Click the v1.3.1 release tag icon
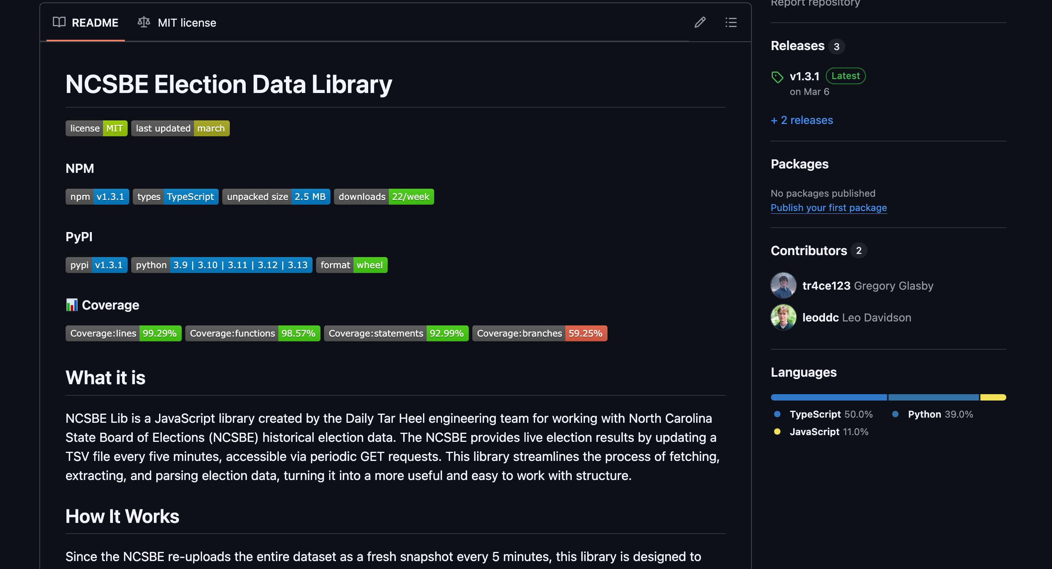Screen dimensions: 1052x569 point(777,77)
